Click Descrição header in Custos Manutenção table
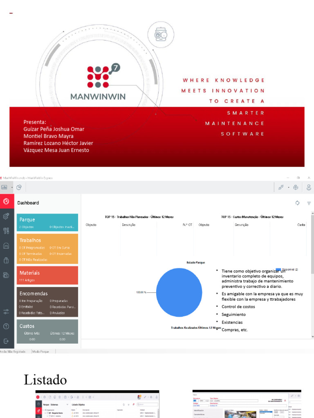Screen dimensions: 314x418 [242, 225]
